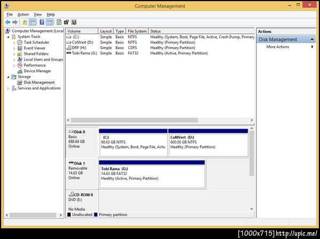Click the Computer Management root icon

(7, 31)
